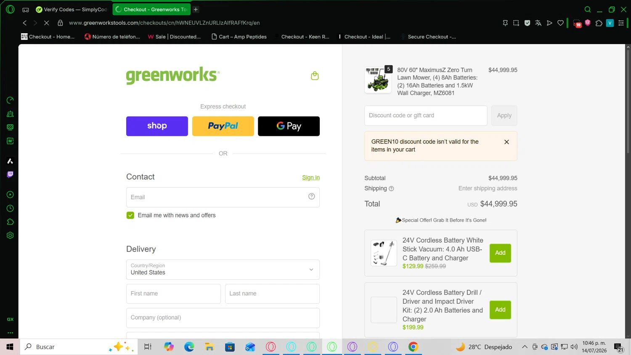Image resolution: width=631 pixels, height=355 pixels.
Task: Click the three-dot sidebar setup icon
Action: 10,333
